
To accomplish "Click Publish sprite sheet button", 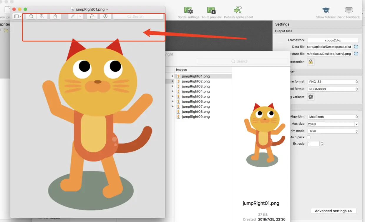I will click(238, 13).
